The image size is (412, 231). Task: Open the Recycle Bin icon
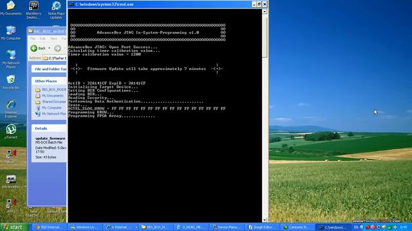click(x=11, y=82)
